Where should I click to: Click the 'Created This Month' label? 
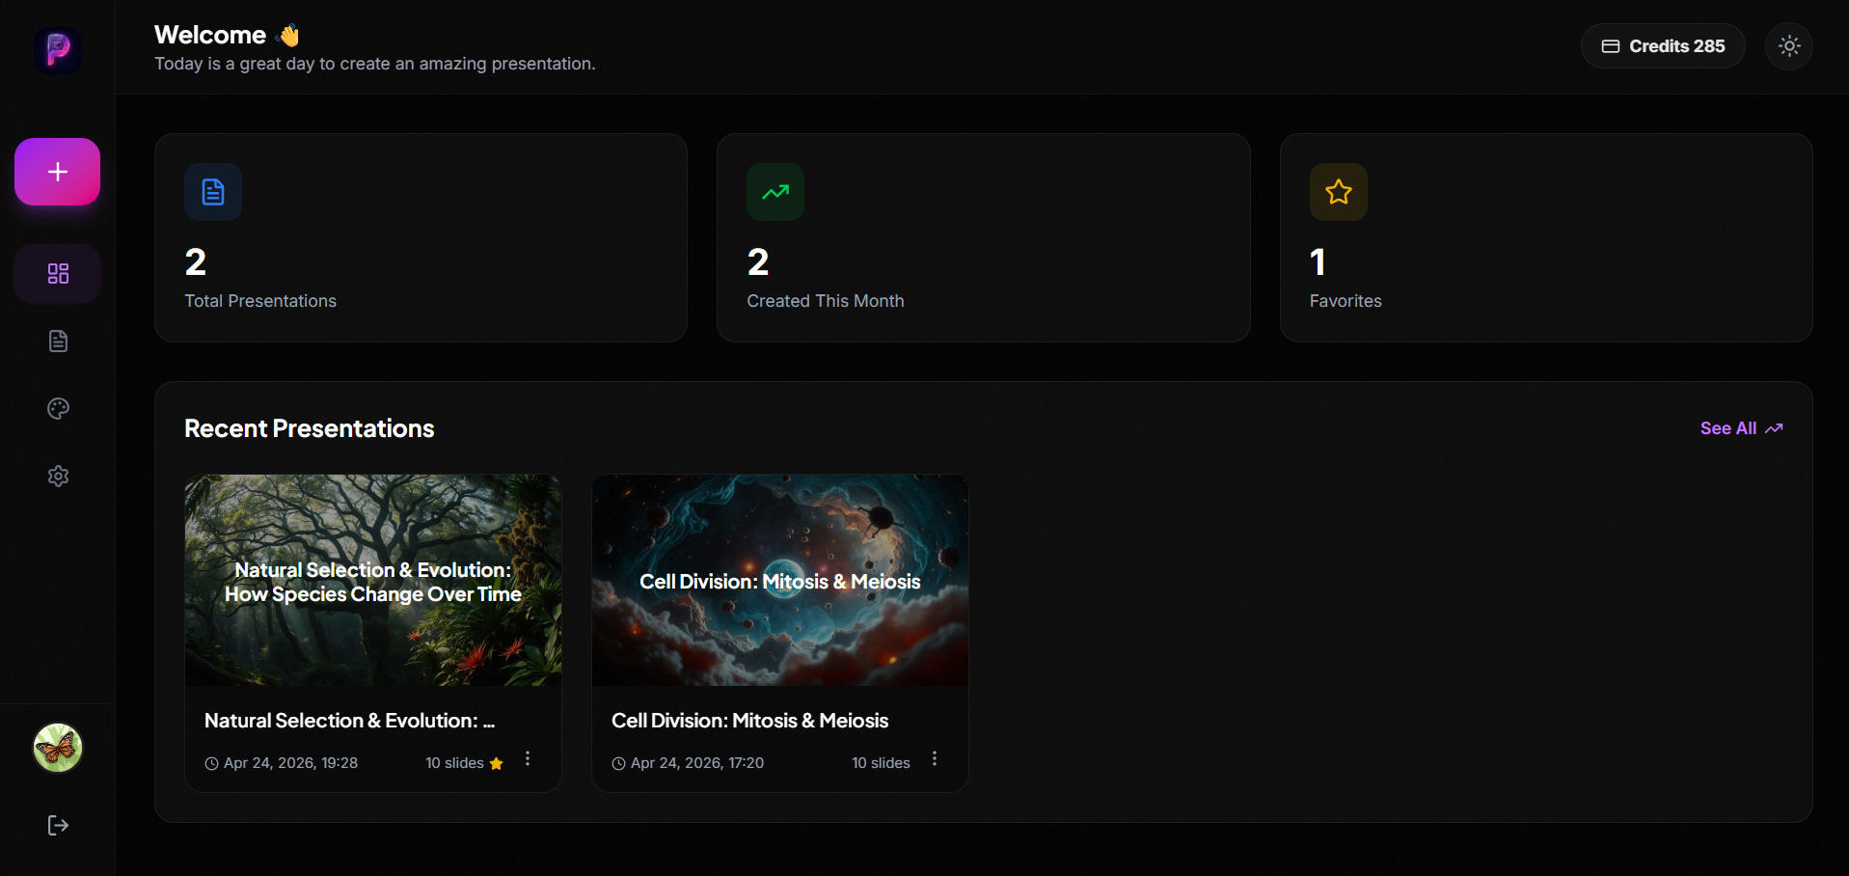[x=826, y=301]
